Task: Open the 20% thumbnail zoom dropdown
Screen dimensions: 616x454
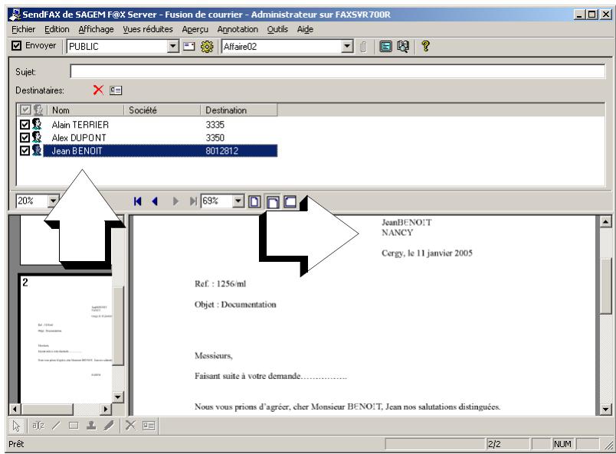Action: [52, 201]
